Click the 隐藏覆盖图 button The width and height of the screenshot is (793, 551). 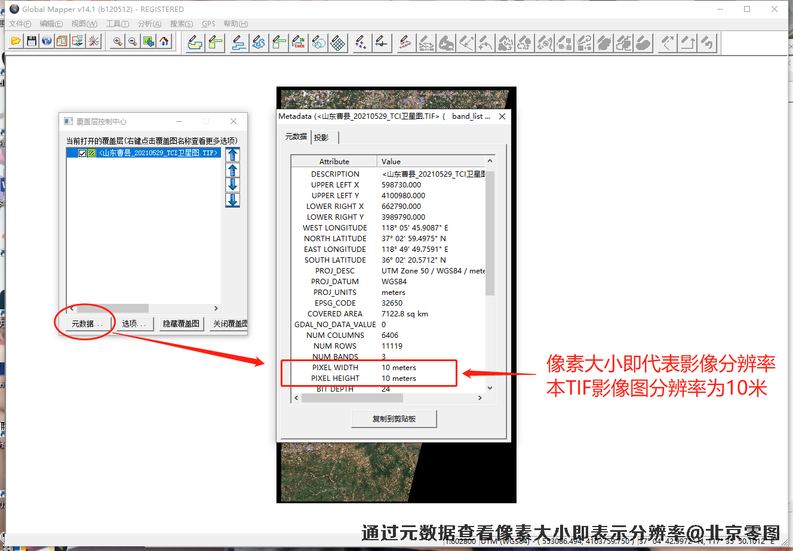181,324
